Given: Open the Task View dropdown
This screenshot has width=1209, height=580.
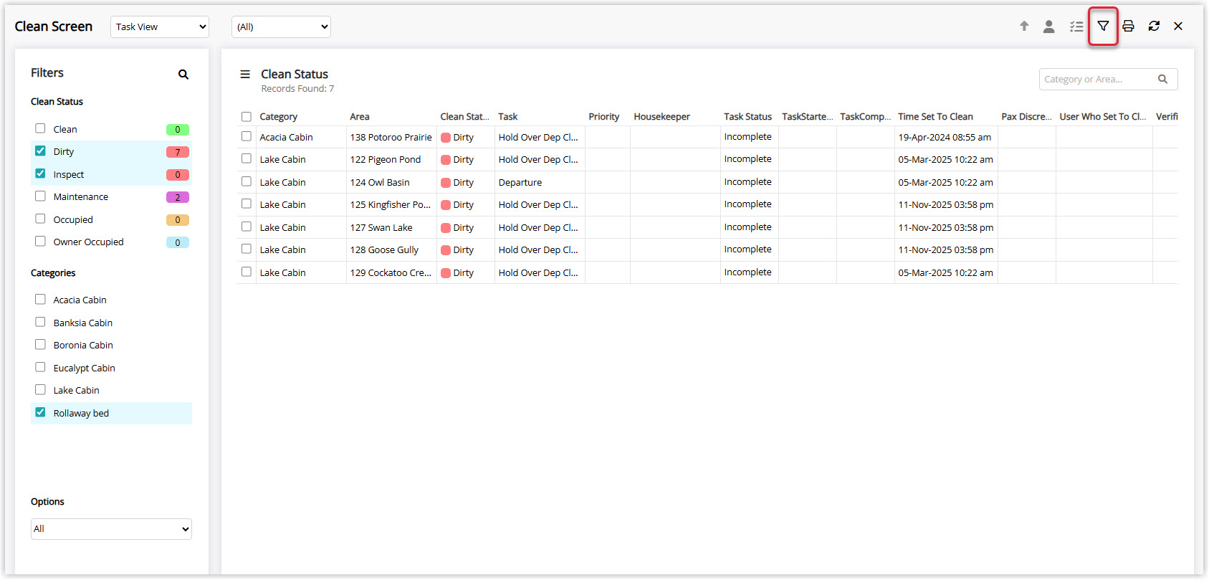Looking at the screenshot, I should click(160, 27).
